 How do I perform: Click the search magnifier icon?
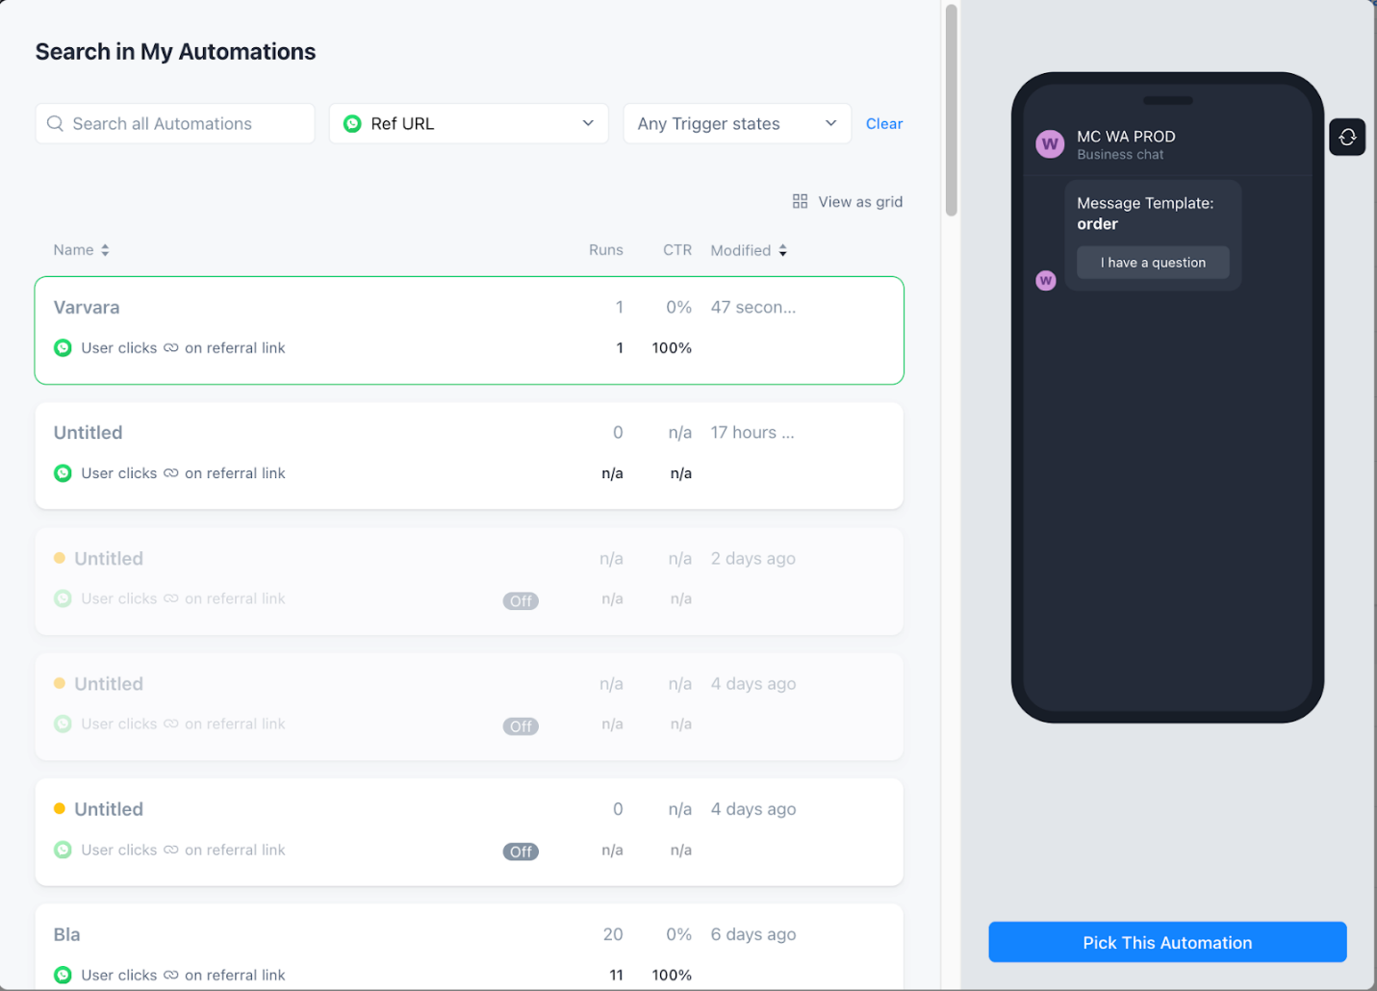pos(55,124)
